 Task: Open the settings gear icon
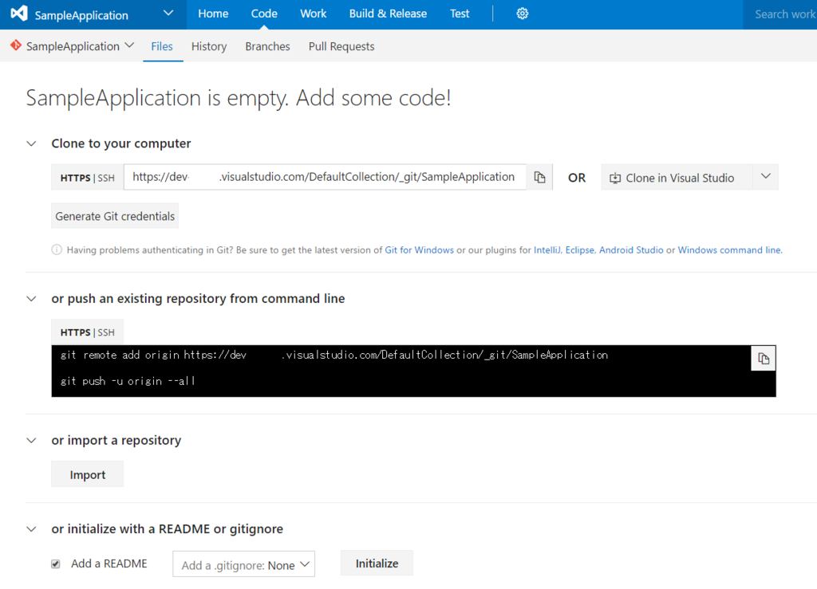(522, 14)
